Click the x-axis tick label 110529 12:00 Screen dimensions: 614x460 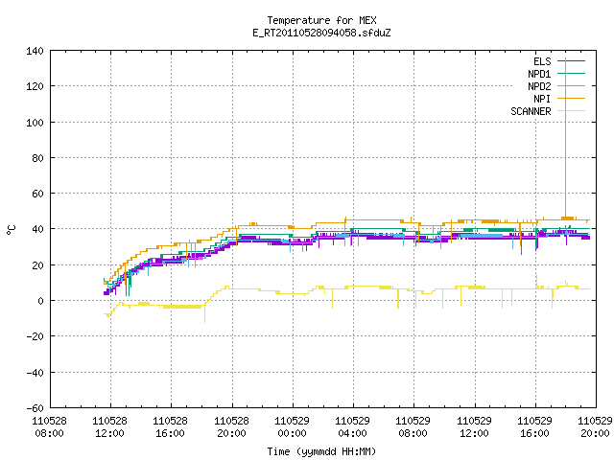pyautogui.click(x=474, y=427)
